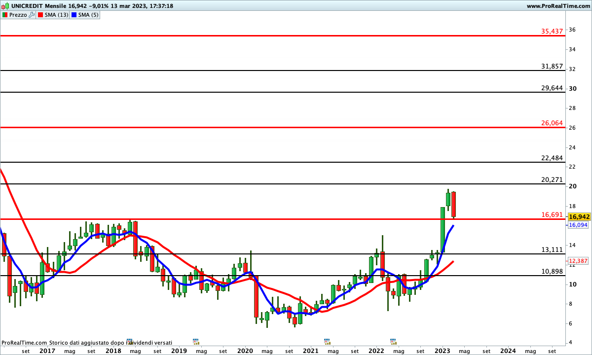Click the 29,644 level label

pos(552,88)
